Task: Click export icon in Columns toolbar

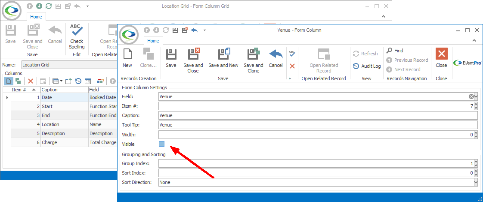Action: 69,81
